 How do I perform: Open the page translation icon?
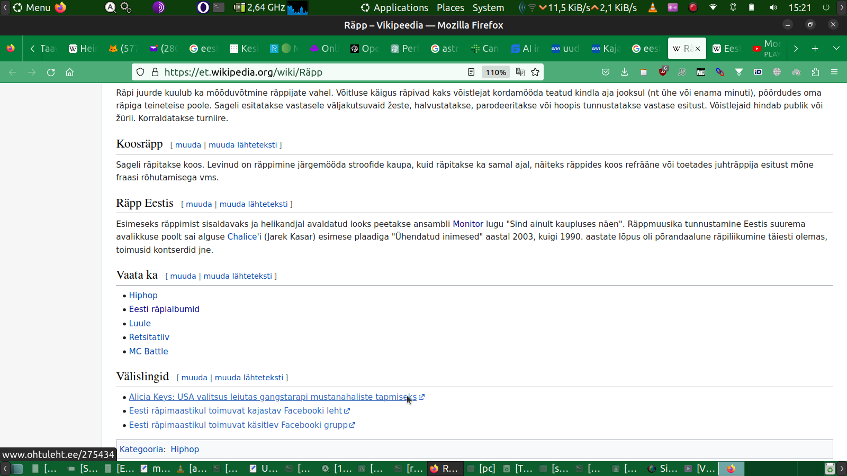pos(520,72)
